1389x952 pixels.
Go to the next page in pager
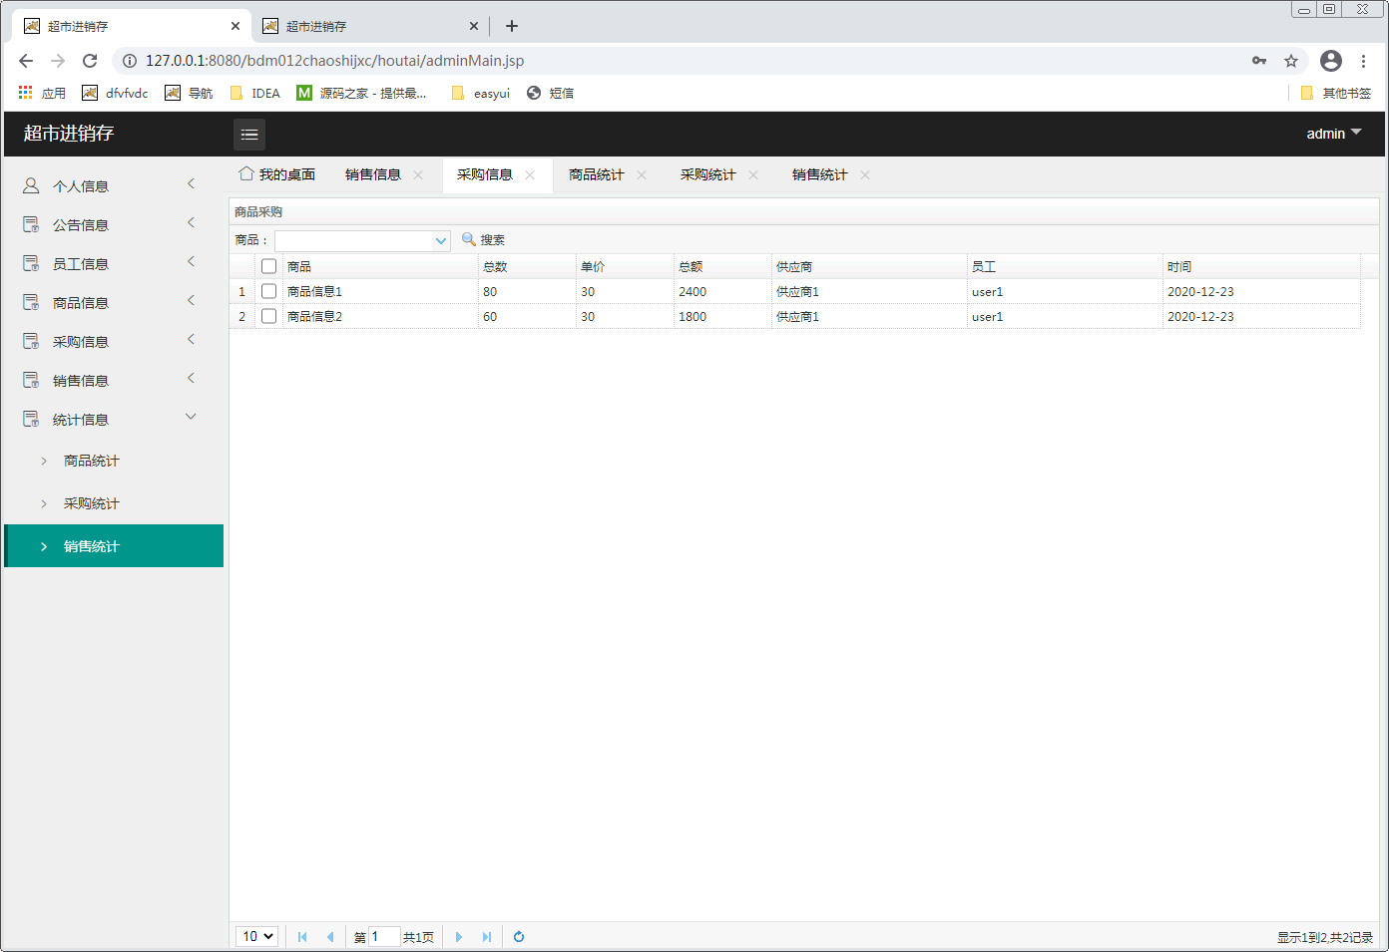[459, 937]
